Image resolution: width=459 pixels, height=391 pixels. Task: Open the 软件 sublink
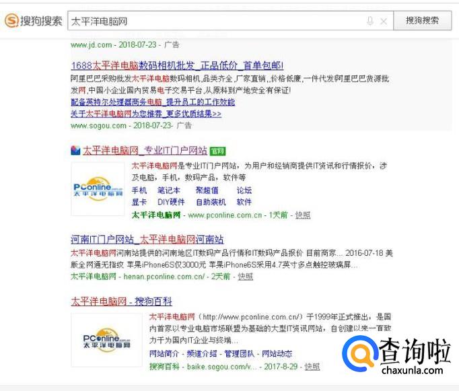click(x=244, y=202)
